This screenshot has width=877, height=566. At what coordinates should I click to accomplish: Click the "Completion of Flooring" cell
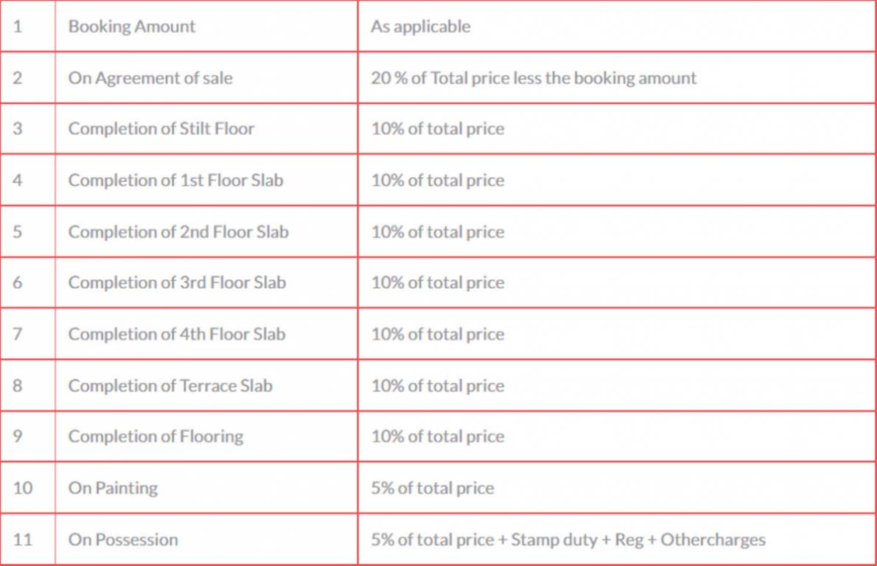tap(156, 436)
